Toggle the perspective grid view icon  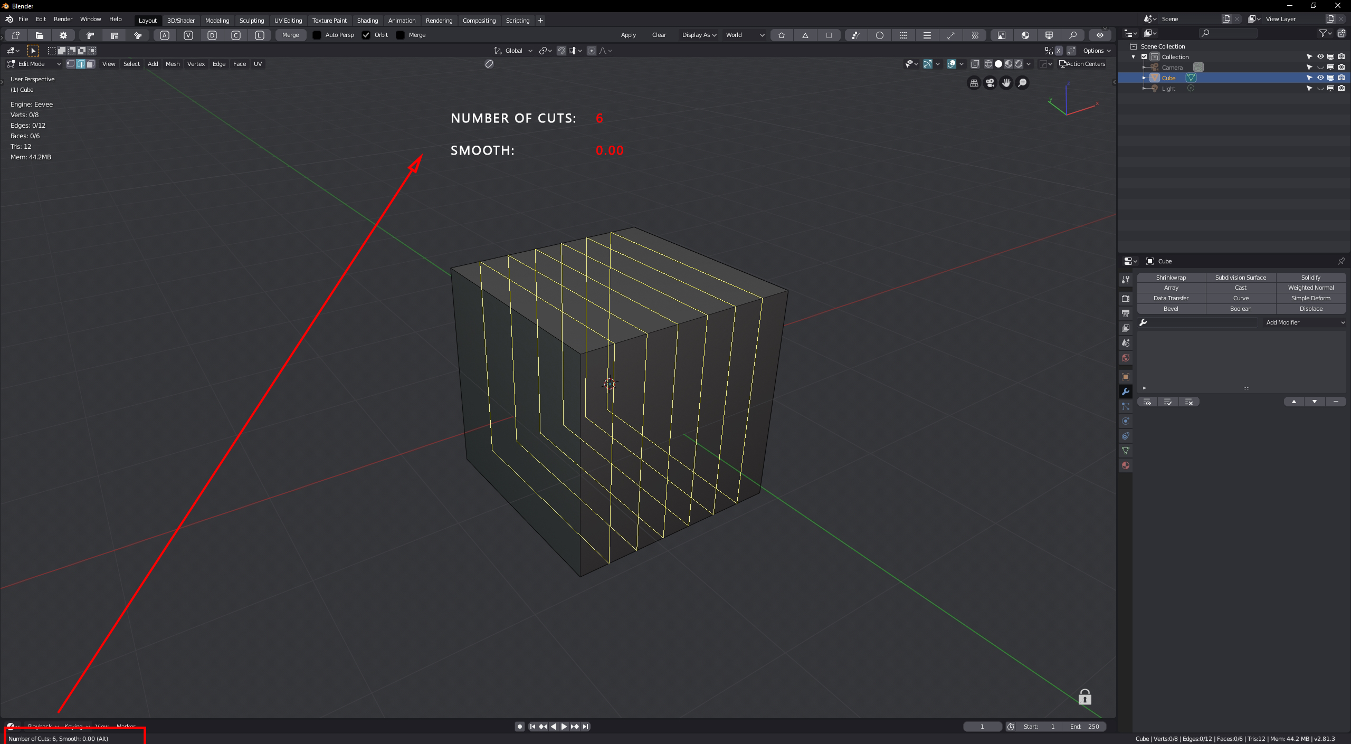coord(974,83)
